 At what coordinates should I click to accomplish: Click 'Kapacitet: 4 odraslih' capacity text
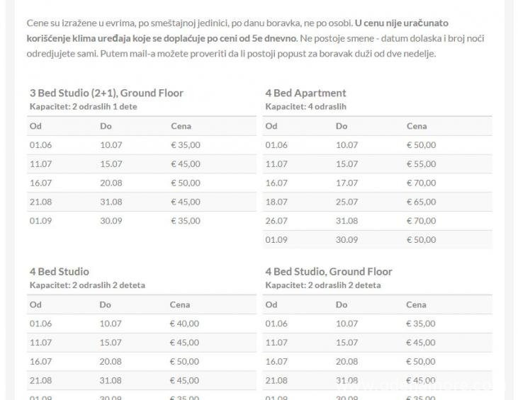tap(305, 106)
